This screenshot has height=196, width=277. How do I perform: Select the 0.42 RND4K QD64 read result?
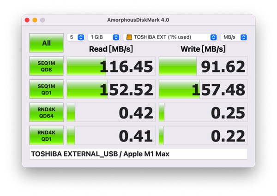point(110,113)
